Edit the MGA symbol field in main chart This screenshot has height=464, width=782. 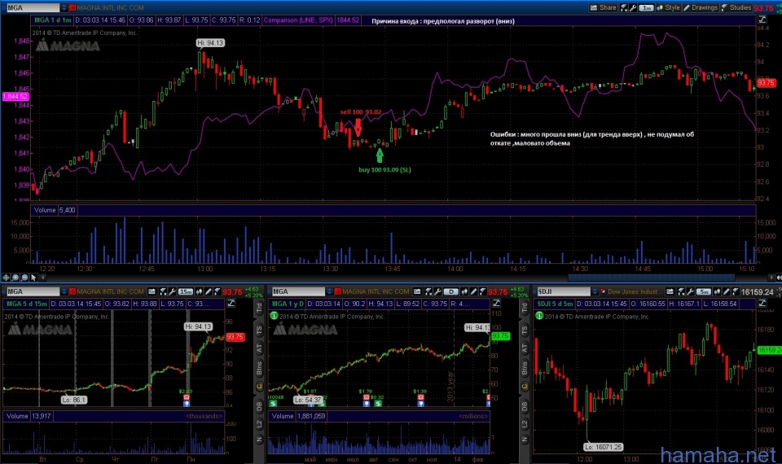point(32,7)
